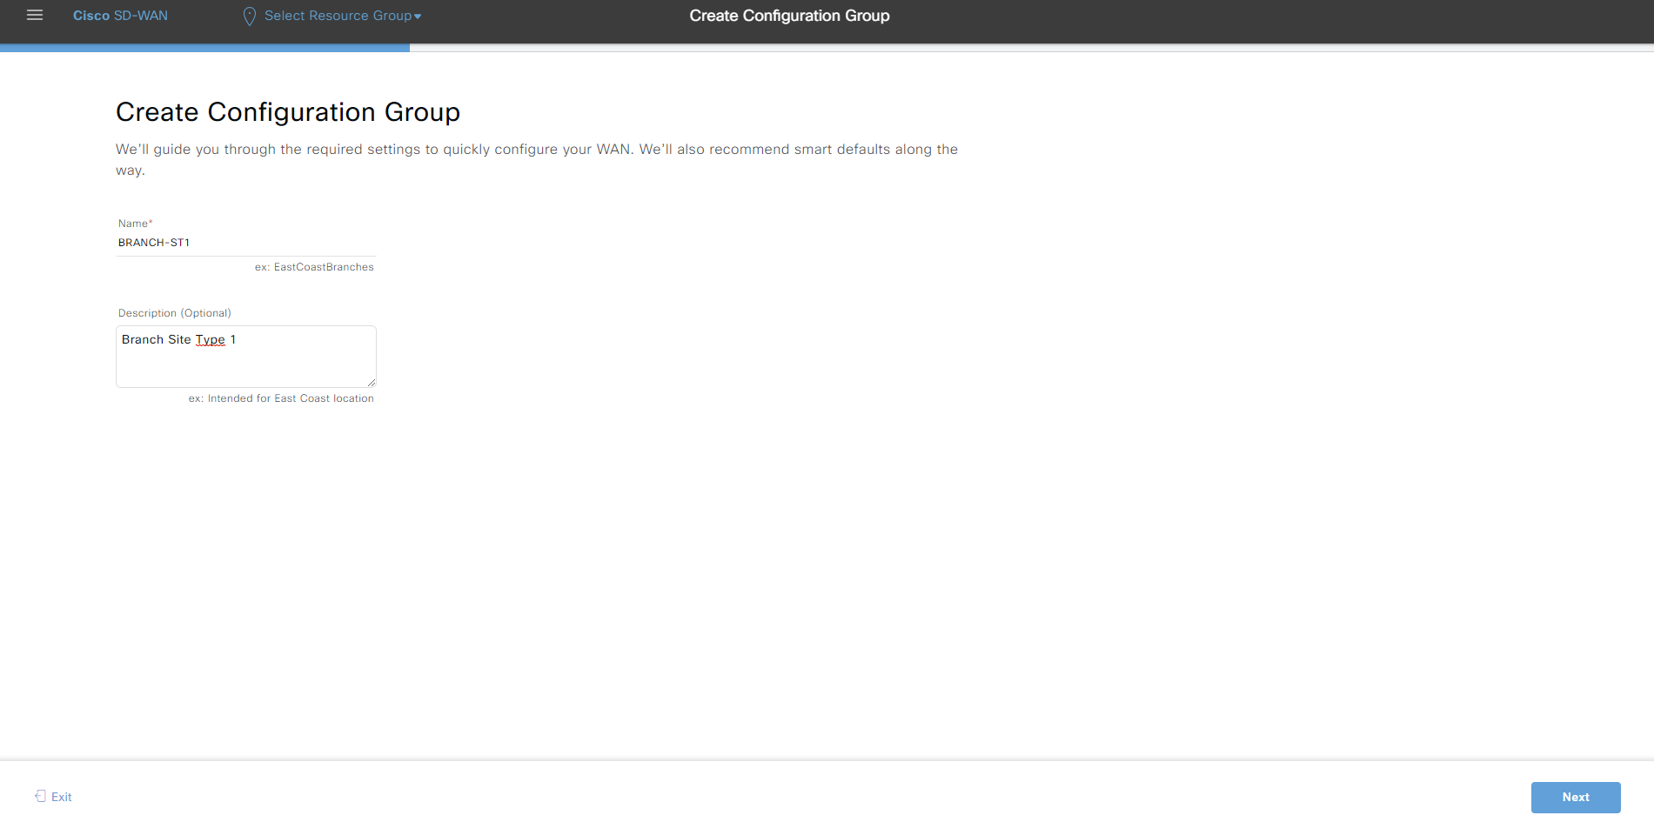Click the large Create Configuration Group heading

(288, 112)
